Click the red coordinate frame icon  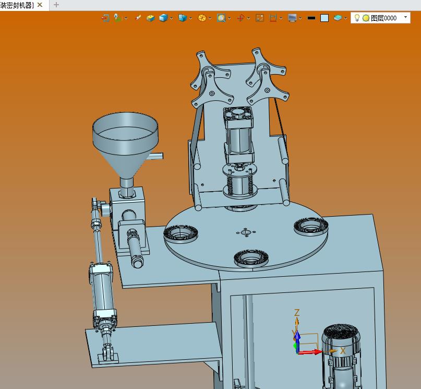(240, 18)
